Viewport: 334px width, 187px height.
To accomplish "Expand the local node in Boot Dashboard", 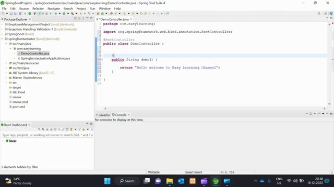I will (3, 141).
